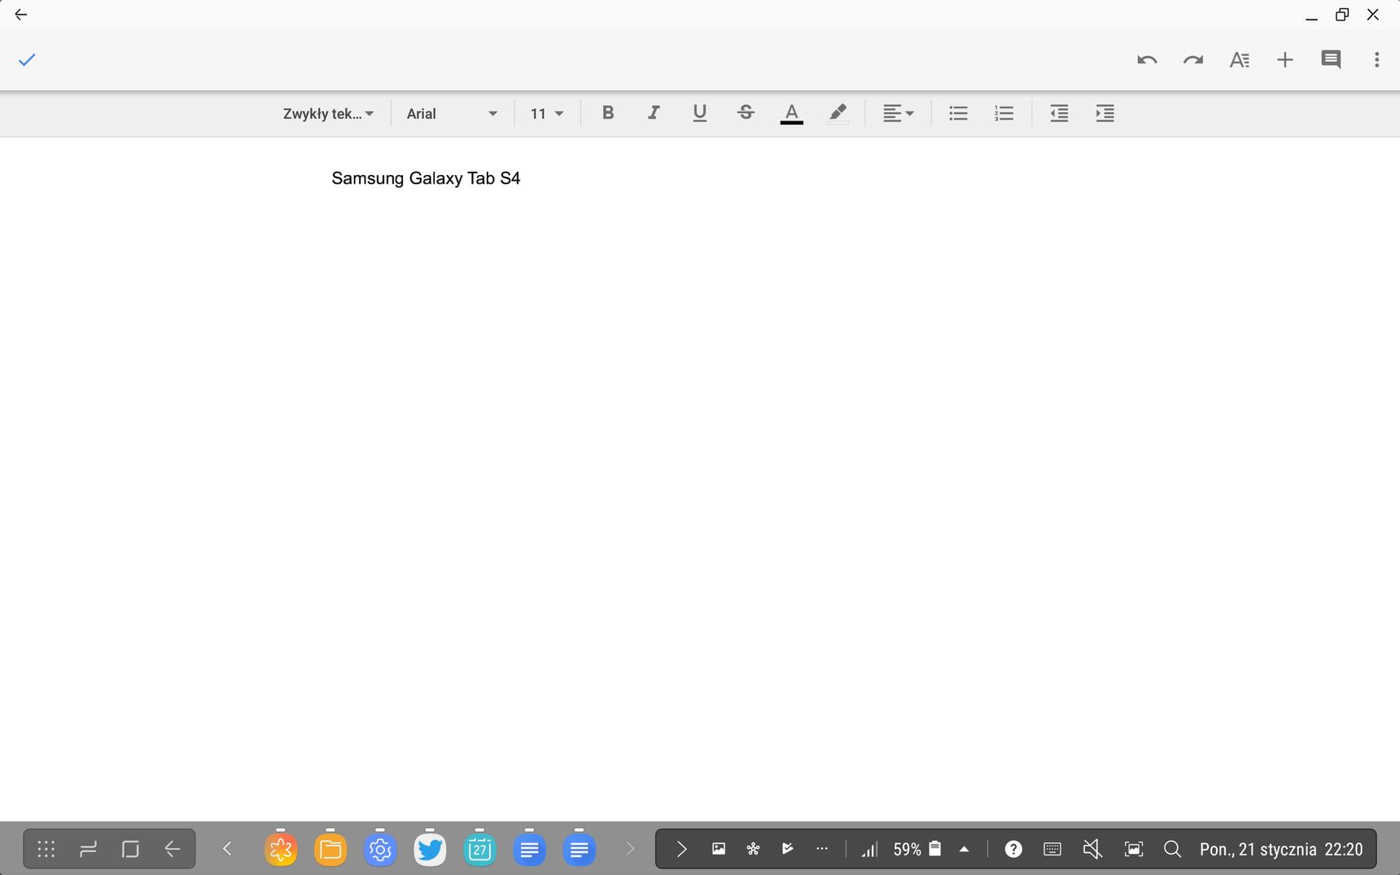
Task: Open the orange flower Gallery app
Action: (x=281, y=851)
